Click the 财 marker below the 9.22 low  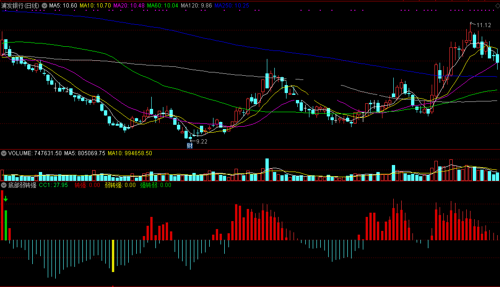[x=190, y=145]
